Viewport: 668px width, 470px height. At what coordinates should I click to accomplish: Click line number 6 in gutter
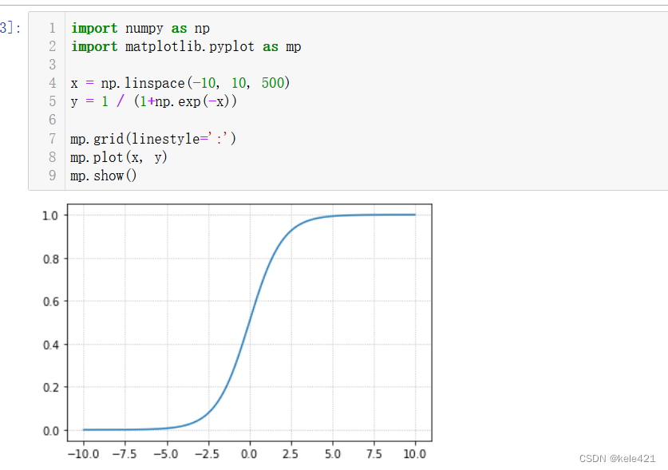coord(52,120)
